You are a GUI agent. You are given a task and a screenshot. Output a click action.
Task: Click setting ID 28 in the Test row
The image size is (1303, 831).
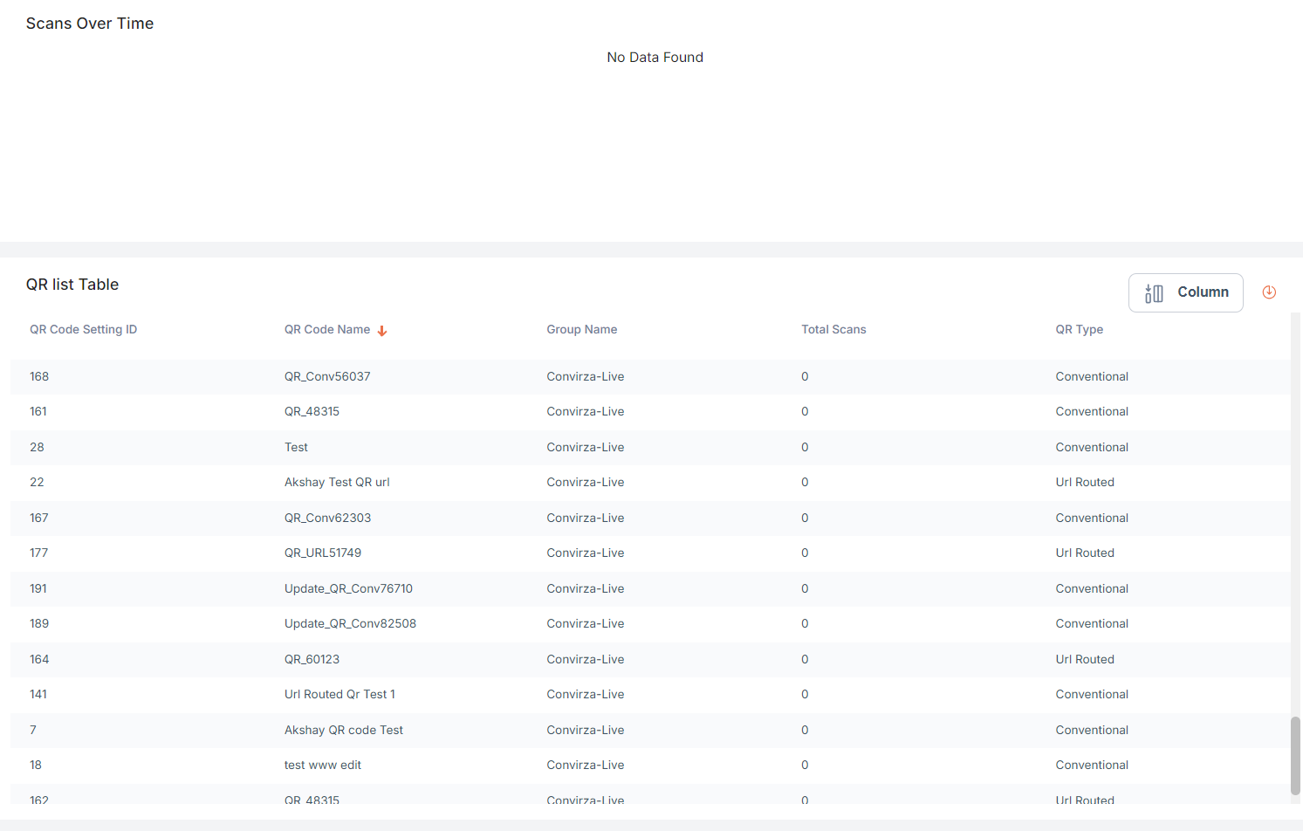(37, 448)
